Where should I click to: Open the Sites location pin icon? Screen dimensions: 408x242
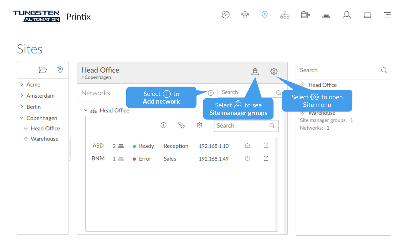[x=264, y=15]
